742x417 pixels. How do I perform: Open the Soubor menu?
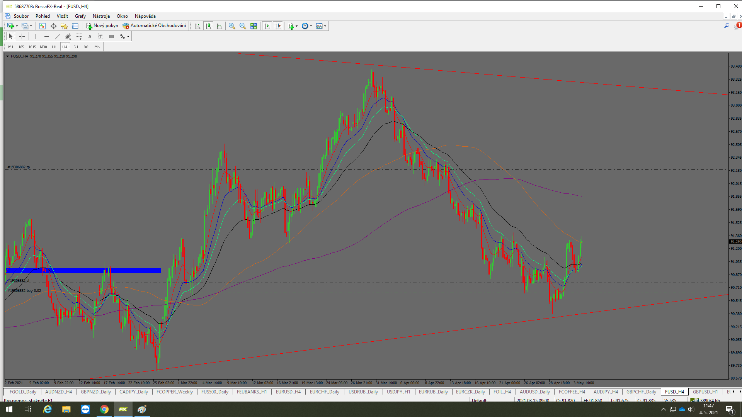tap(21, 16)
